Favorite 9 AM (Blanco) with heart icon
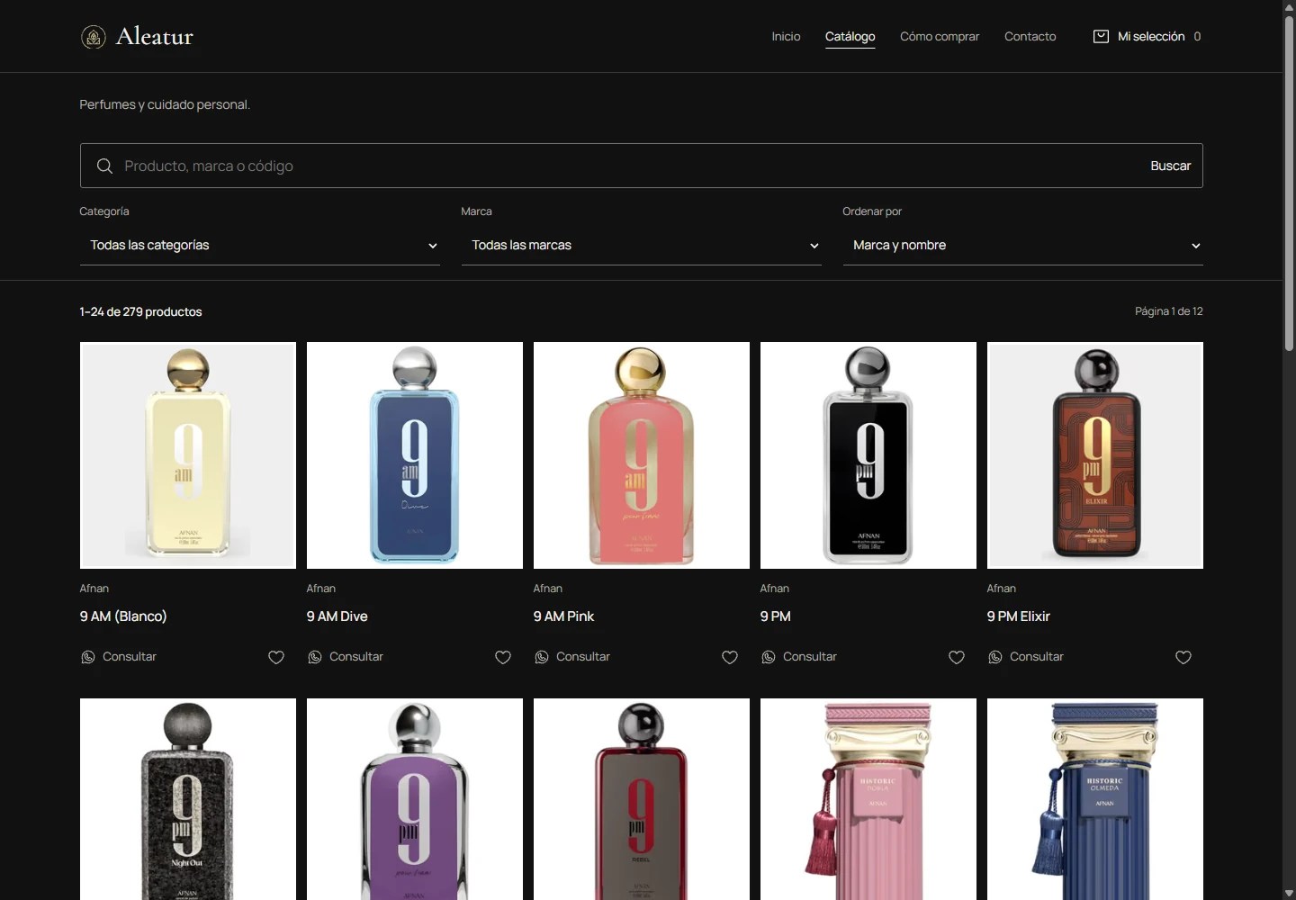This screenshot has height=900, width=1296. click(276, 657)
